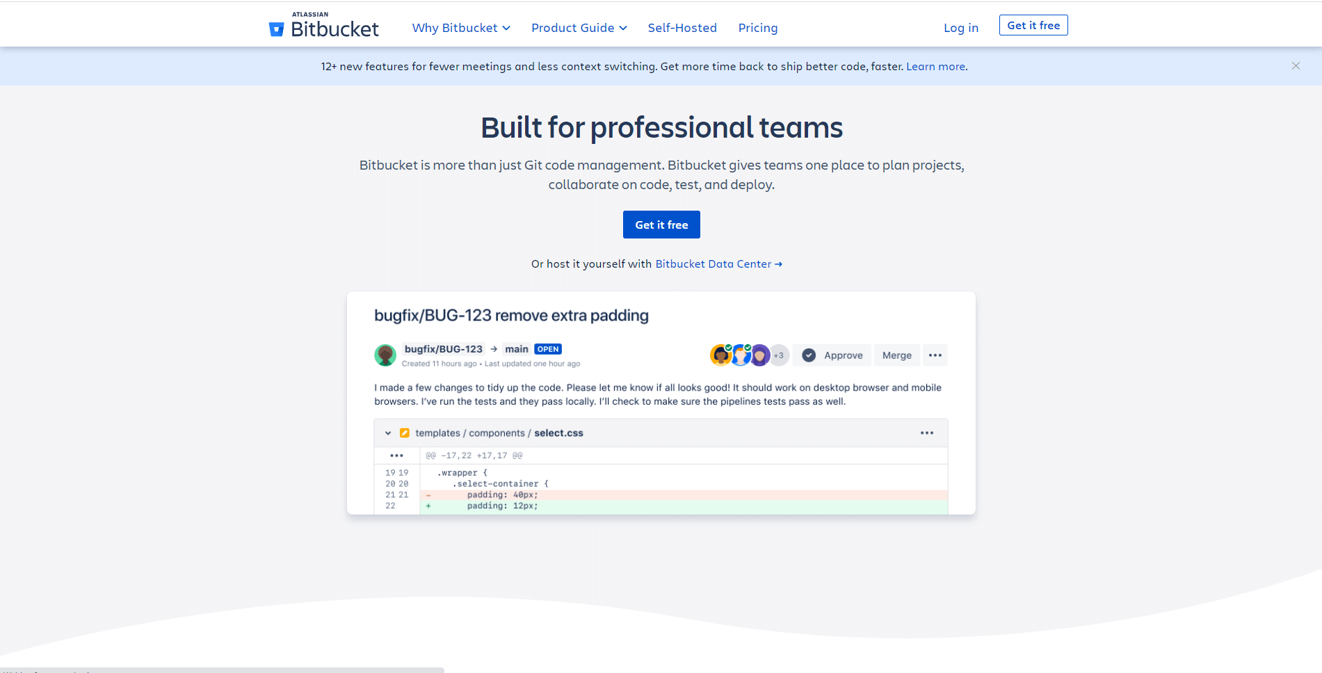The image size is (1322, 673).
Task: Click the main target branch label
Action: point(517,349)
